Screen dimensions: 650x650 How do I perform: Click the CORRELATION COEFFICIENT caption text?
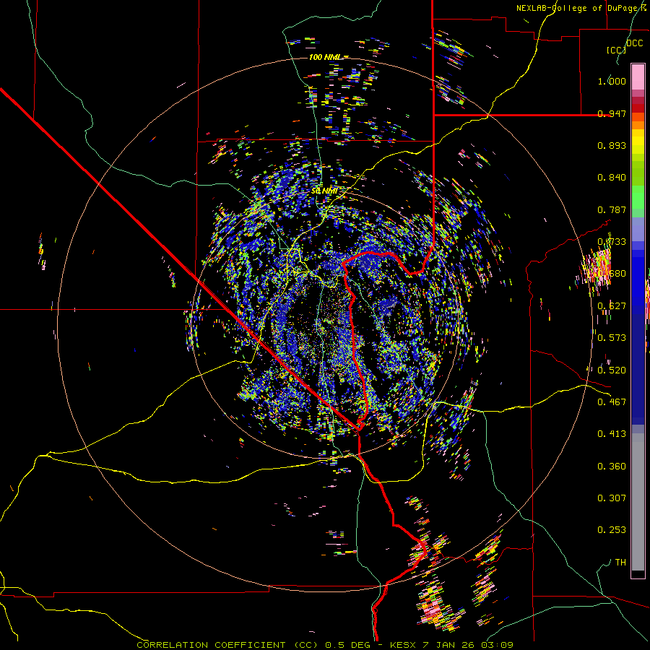(x=211, y=645)
